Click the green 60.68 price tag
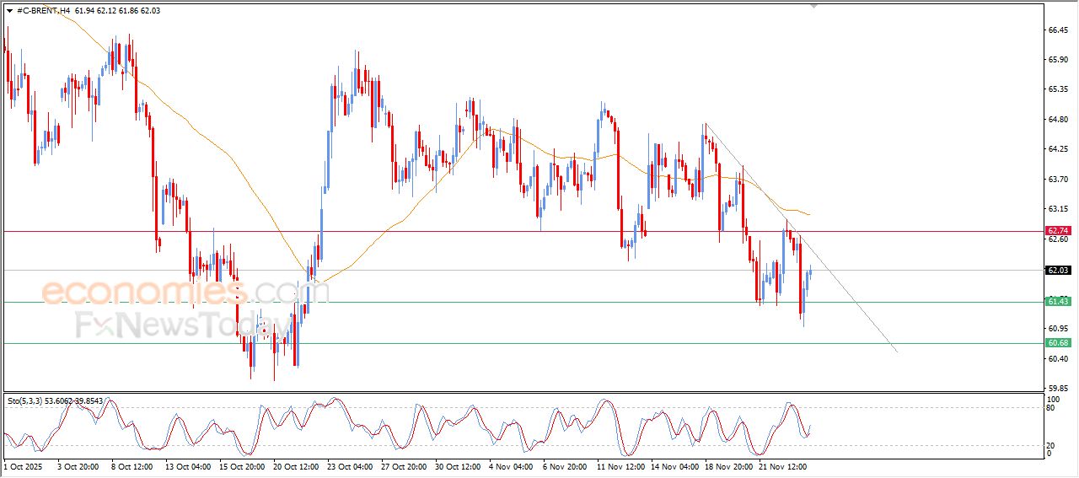Viewport: 1079px width, 478px height. (1058, 343)
